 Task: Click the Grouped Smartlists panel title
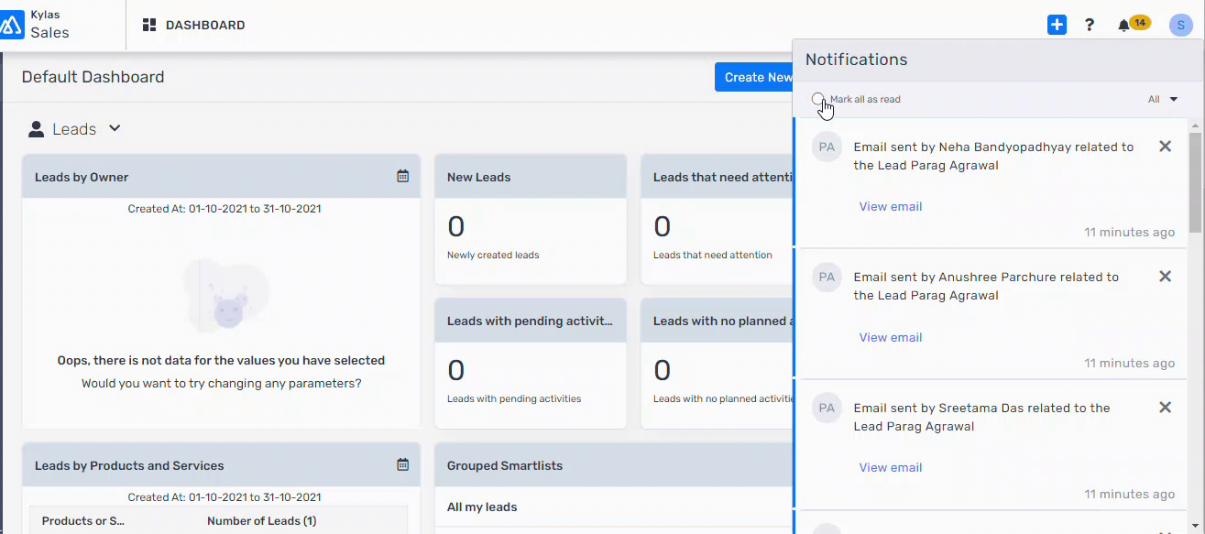coord(505,465)
